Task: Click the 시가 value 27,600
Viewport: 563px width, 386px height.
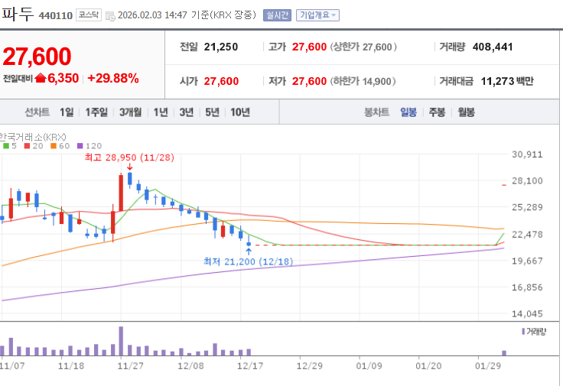Action: click(221, 82)
